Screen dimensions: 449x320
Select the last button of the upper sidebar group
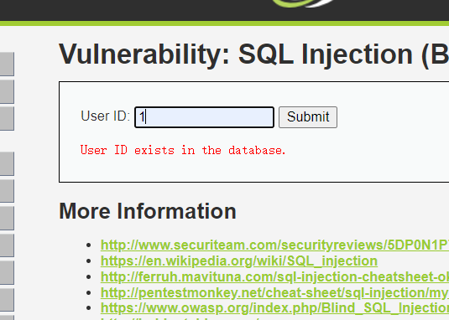tap(7, 119)
